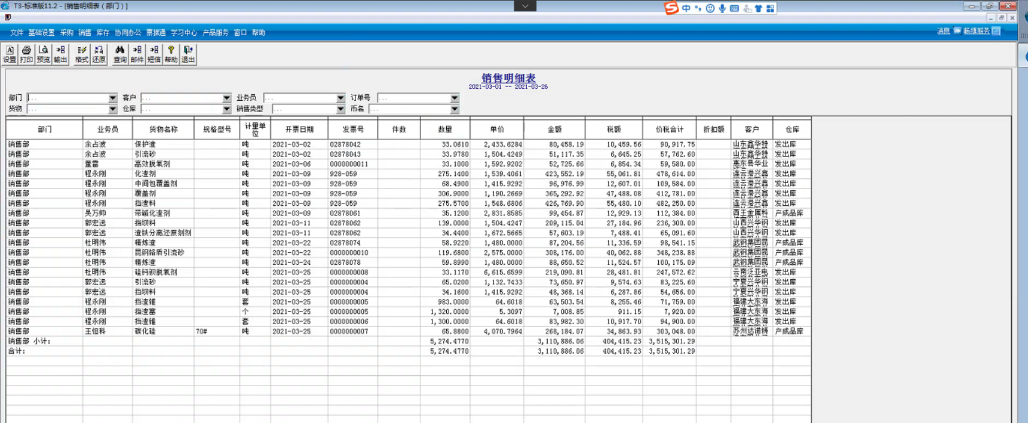This screenshot has width=1028, height=423.
Task: Restore layout with the 还原 icon
Action: (x=99, y=54)
